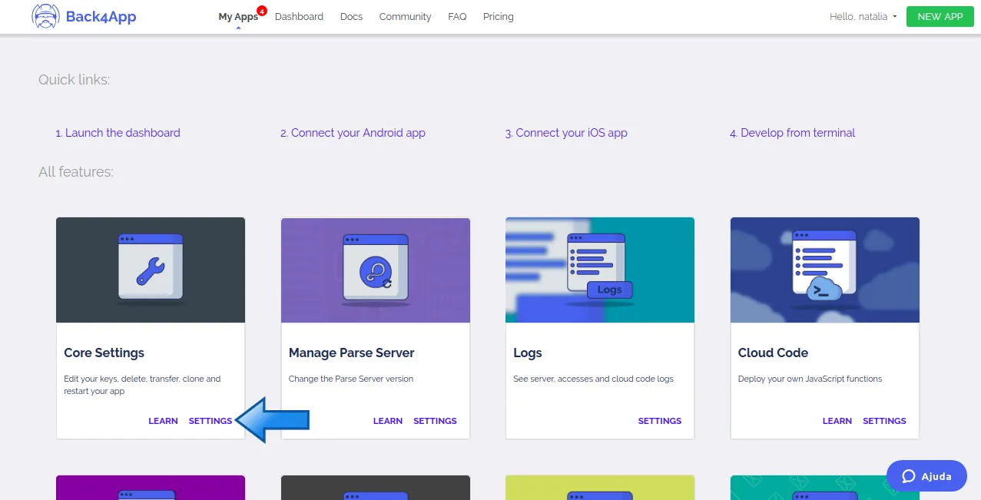
Task: Open the red notification badge on My Apps
Action: [x=262, y=11]
